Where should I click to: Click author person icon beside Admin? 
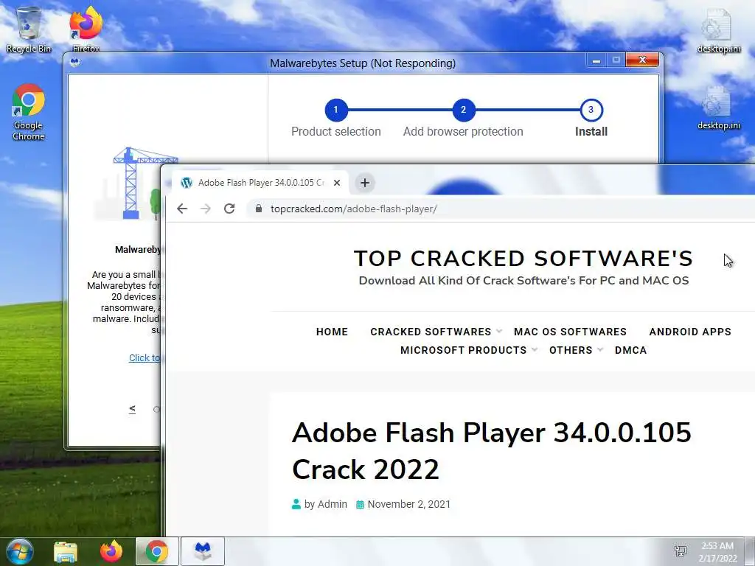pyautogui.click(x=296, y=504)
